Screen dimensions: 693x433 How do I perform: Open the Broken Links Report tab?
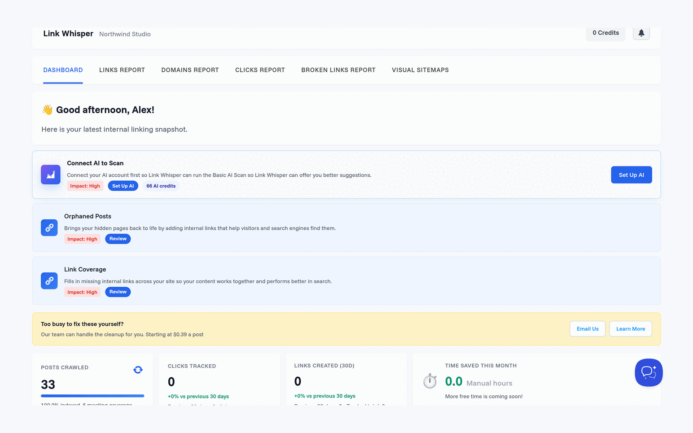pyautogui.click(x=338, y=70)
